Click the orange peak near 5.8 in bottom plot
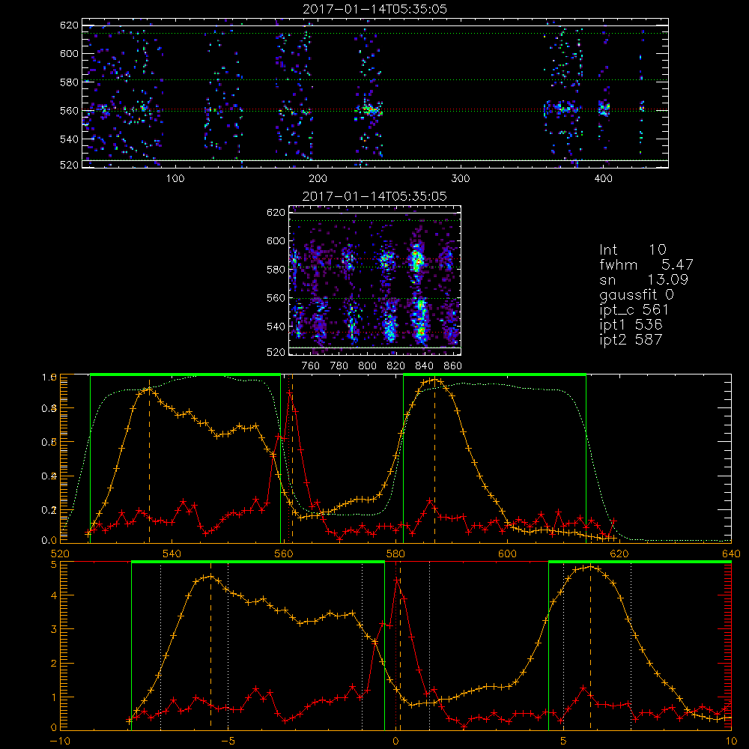The height and width of the screenshot is (749, 749). (591, 567)
